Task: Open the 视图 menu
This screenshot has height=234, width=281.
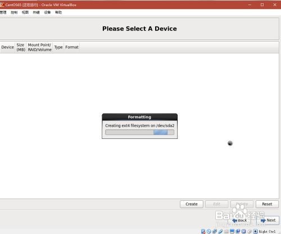Action: click(x=25, y=12)
